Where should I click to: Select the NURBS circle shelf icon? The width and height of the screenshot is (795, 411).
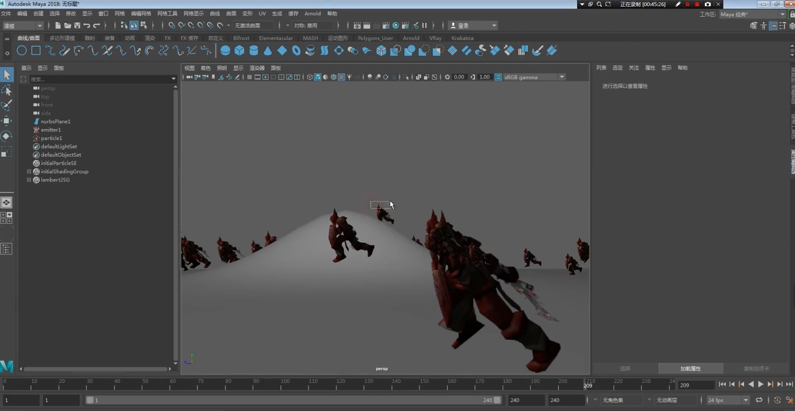click(21, 50)
